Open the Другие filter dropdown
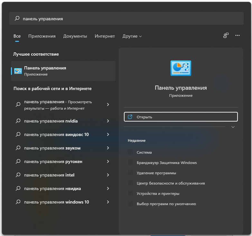 [x=132, y=36]
